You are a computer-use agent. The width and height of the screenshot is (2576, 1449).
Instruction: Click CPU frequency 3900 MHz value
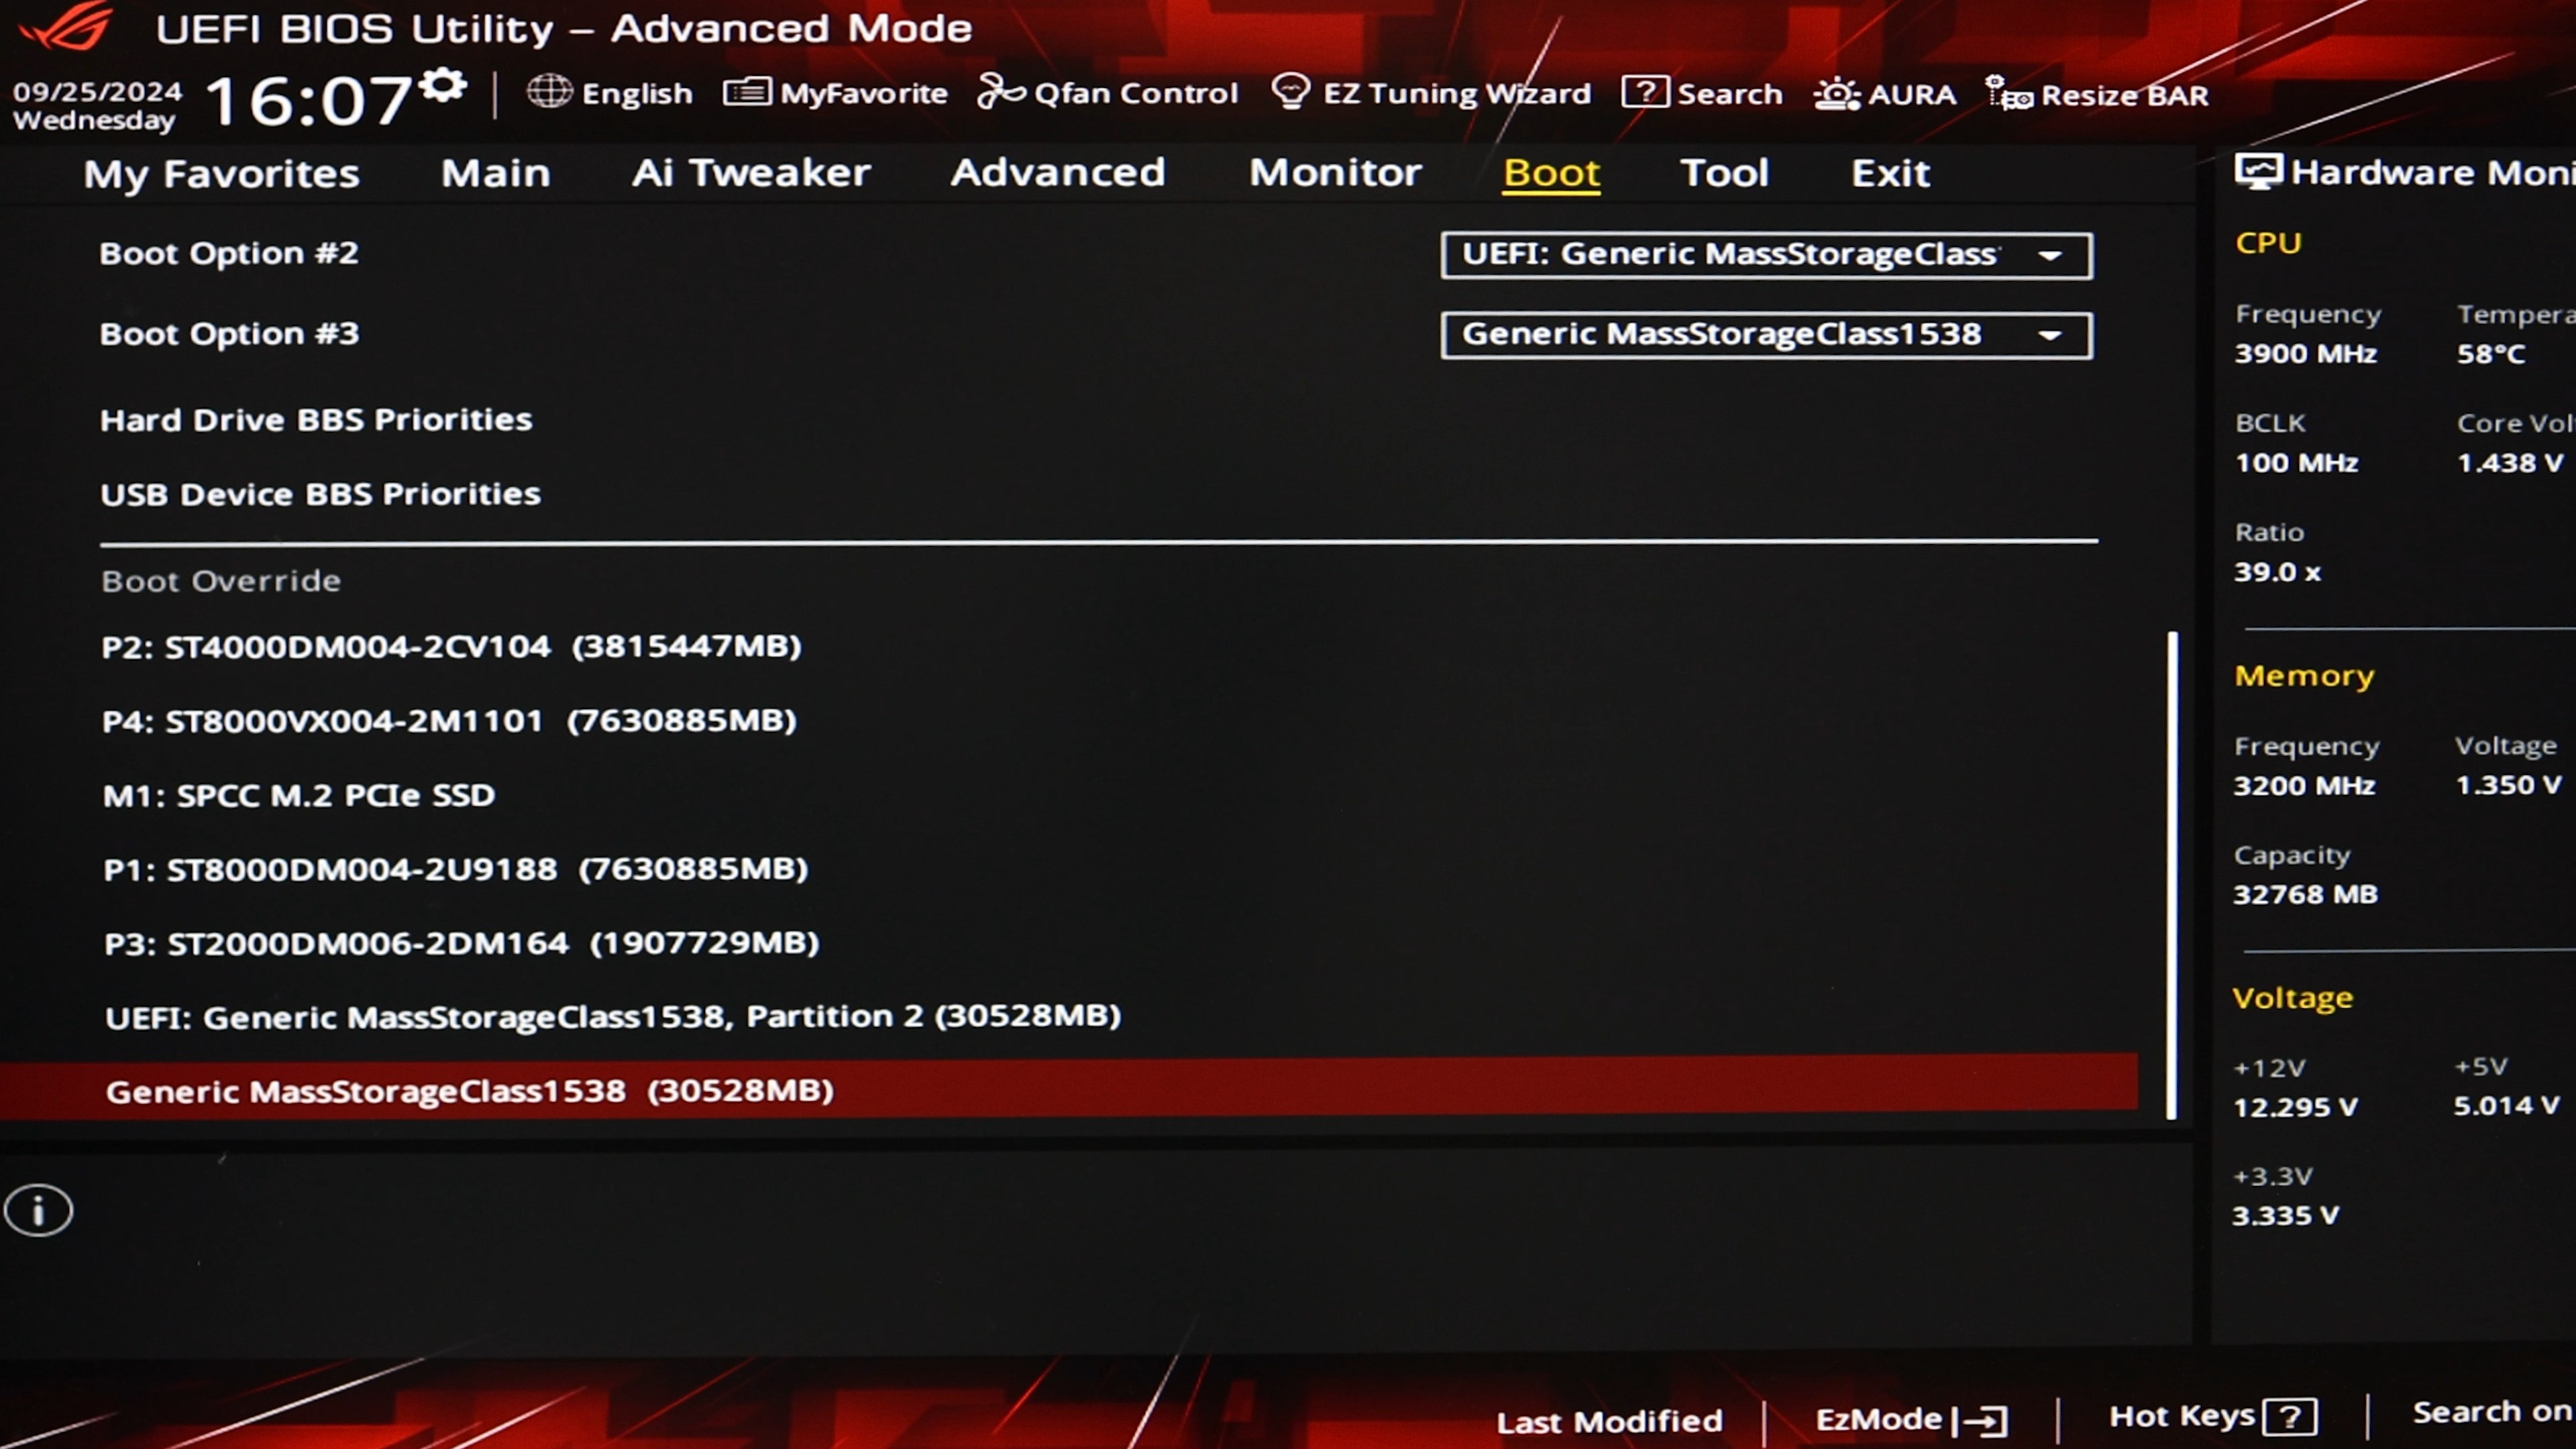point(2306,354)
